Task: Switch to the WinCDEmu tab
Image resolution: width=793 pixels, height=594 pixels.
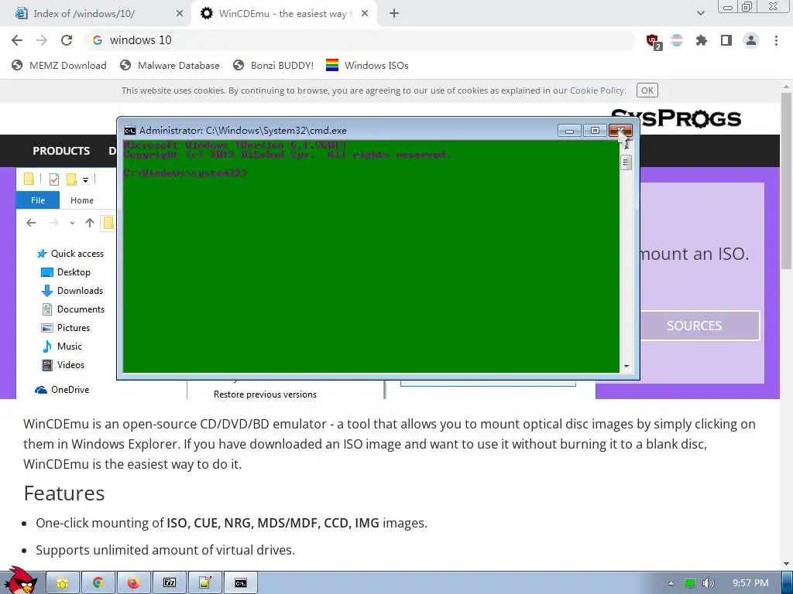Action: click(286, 14)
